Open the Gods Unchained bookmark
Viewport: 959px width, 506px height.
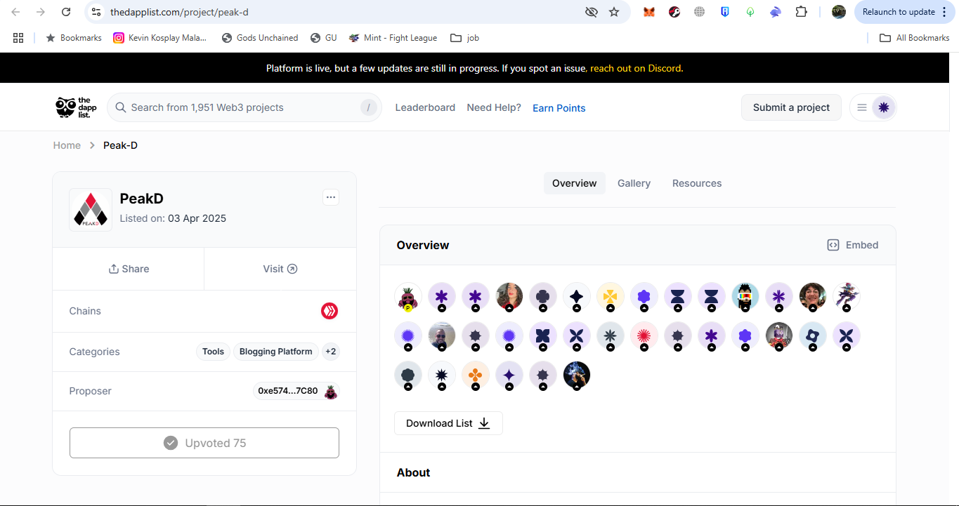tap(259, 38)
